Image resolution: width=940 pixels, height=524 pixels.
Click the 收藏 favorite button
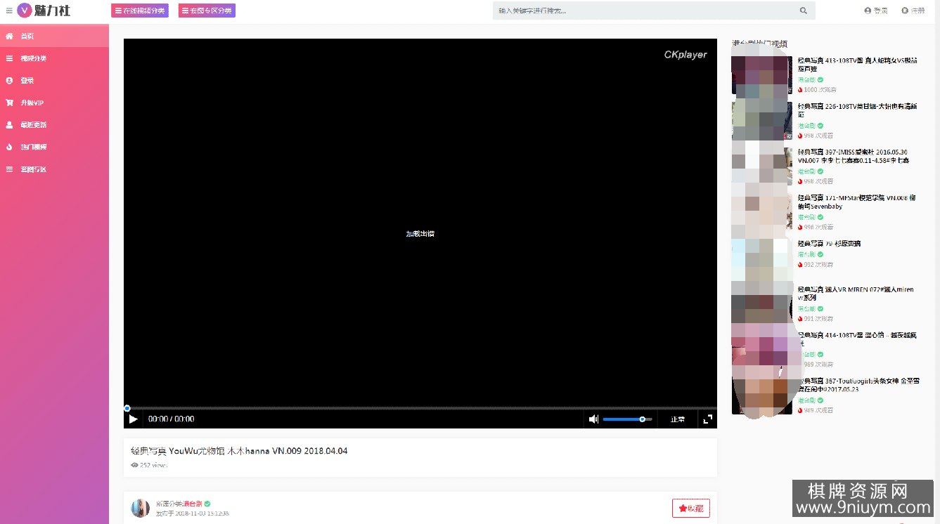point(690,509)
